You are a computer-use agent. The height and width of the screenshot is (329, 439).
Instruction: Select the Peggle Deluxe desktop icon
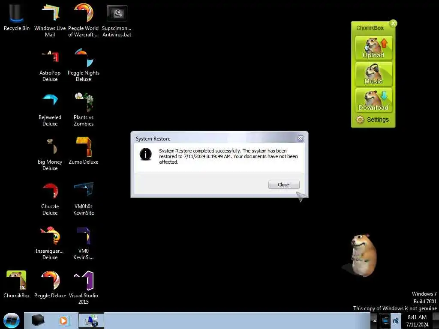click(50, 284)
